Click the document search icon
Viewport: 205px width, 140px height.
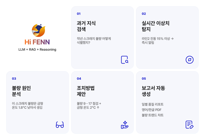point(125,60)
